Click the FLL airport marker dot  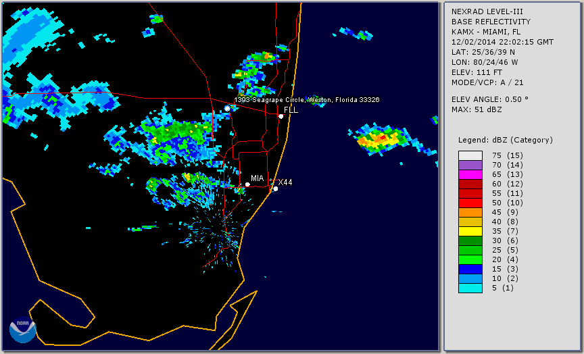[281, 116]
